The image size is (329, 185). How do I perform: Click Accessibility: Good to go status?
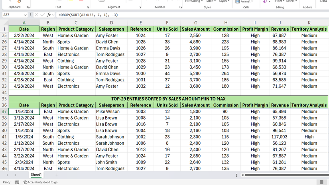point(40,182)
